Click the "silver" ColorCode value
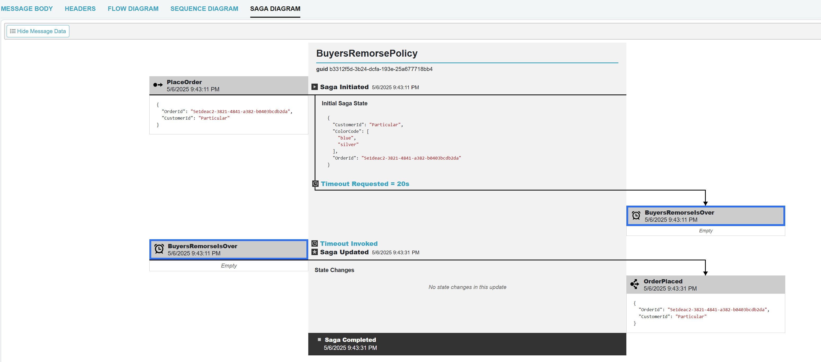This screenshot has height=362, width=821. tap(348, 144)
